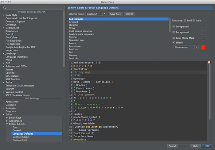Open Google App Engine for PHP settings

[20, 47]
